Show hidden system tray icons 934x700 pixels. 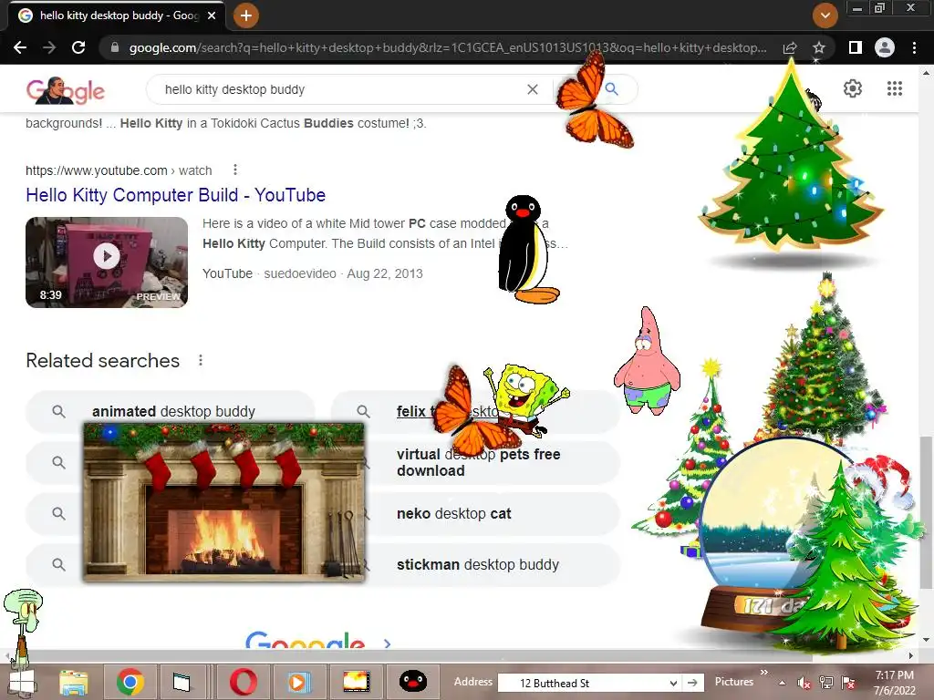click(782, 683)
